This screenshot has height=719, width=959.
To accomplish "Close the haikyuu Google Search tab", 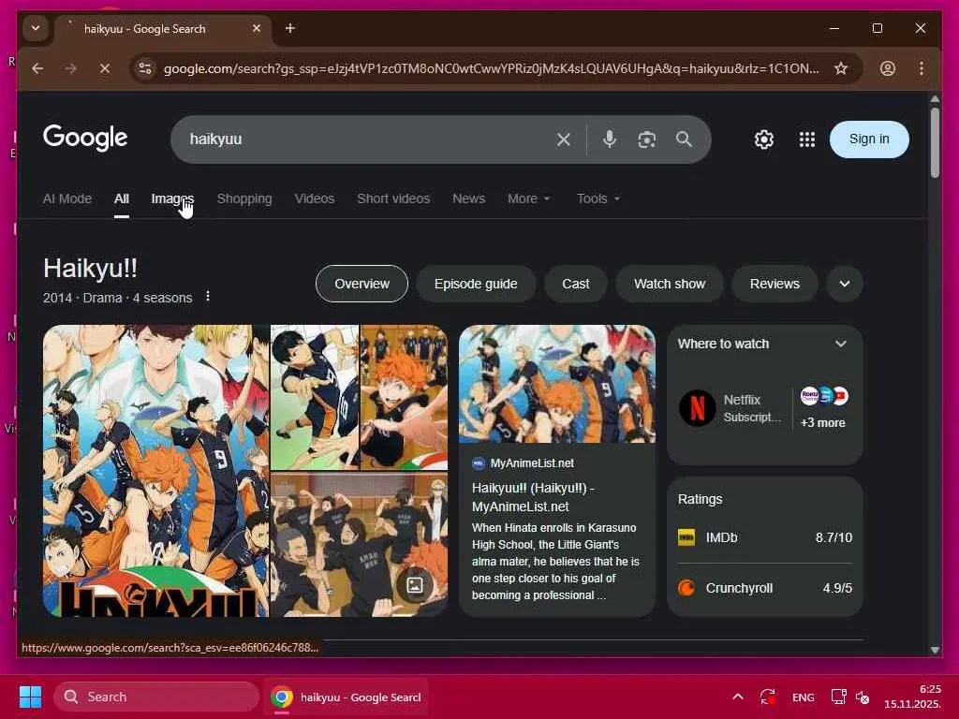I will pyautogui.click(x=257, y=28).
